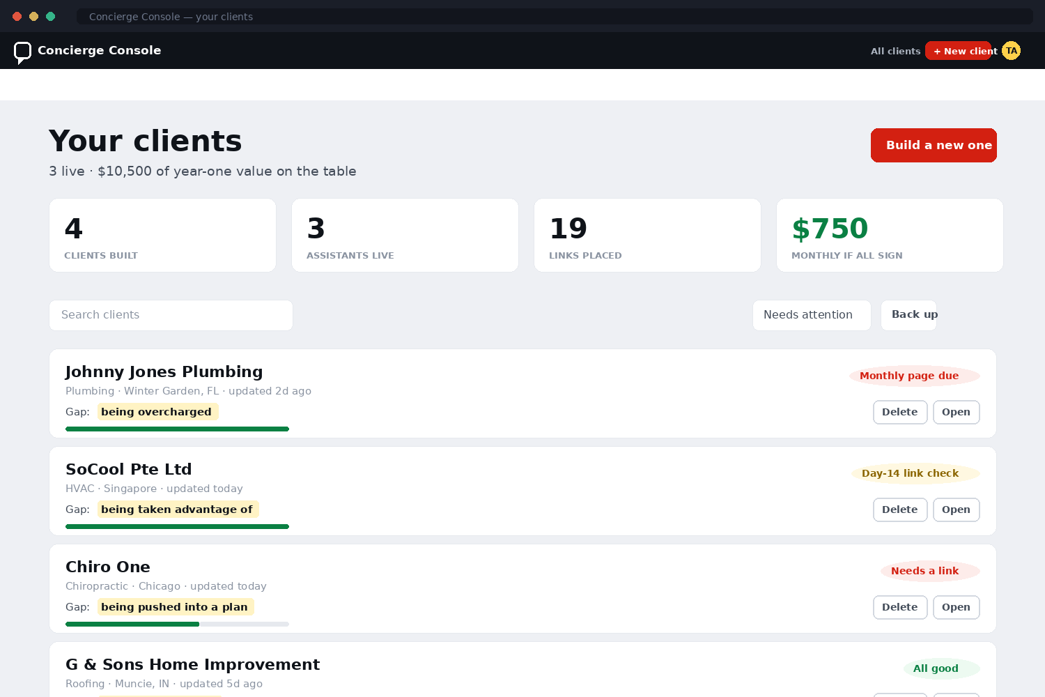Viewport: 1045px width, 697px height.
Task: Click the Concierge Console chat bubble logo
Action: [22, 52]
